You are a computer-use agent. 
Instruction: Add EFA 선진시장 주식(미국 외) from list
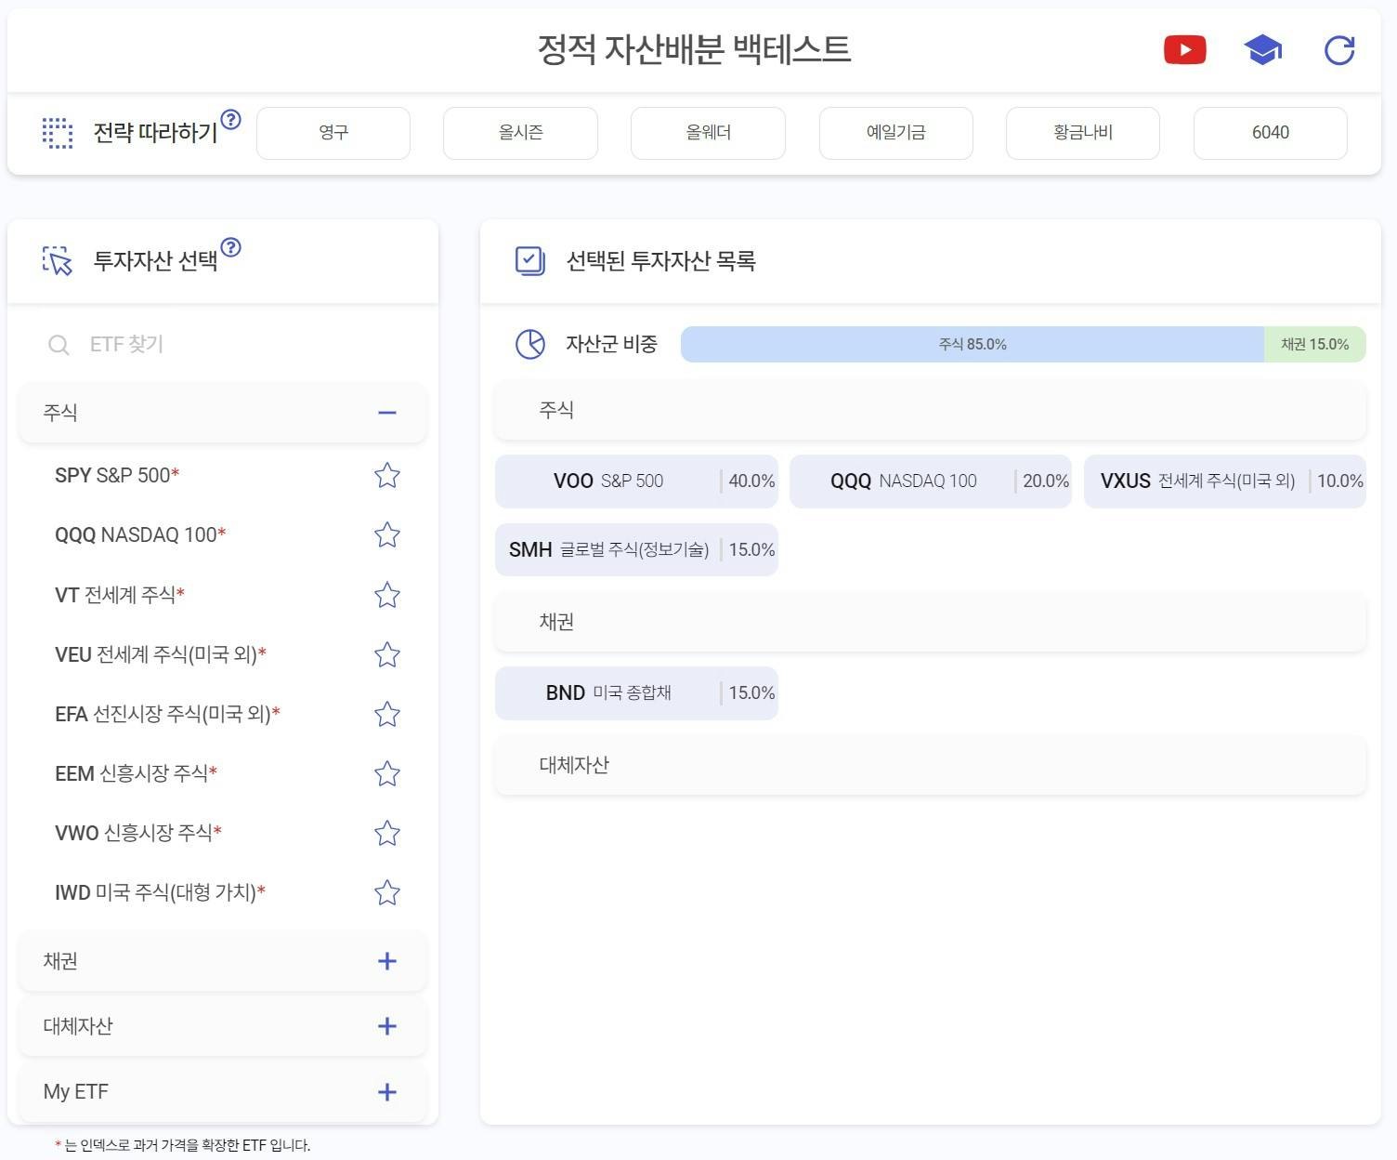tap(167, 714)
